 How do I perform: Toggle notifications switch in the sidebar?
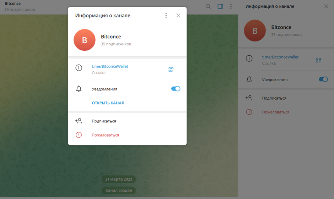pyautogui.click(x=323, y=79)
